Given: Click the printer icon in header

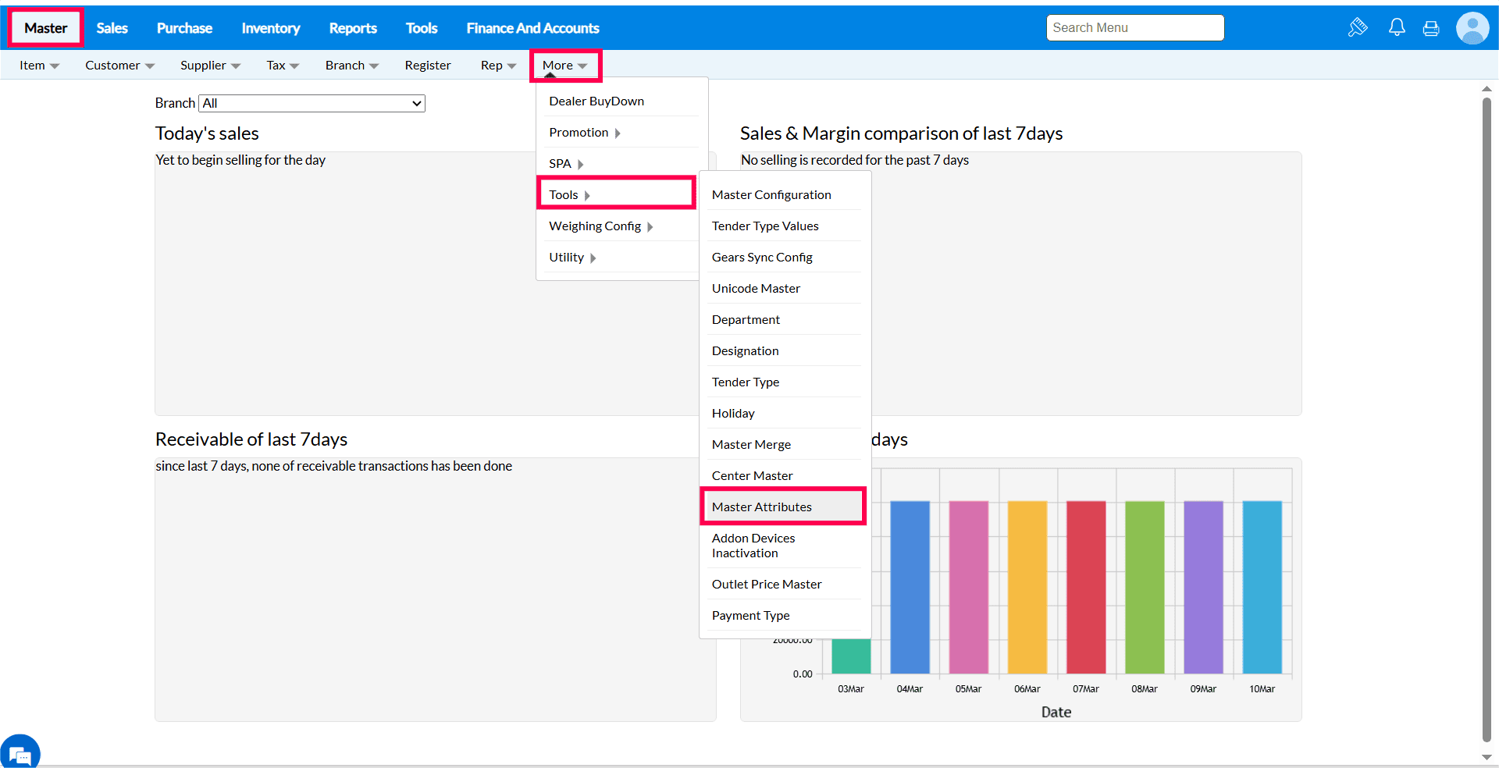Looking at the screenshot, I should (x=1431, y=29).
